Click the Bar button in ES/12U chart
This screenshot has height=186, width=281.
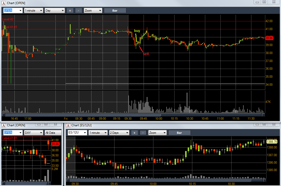tap(179, 133)
